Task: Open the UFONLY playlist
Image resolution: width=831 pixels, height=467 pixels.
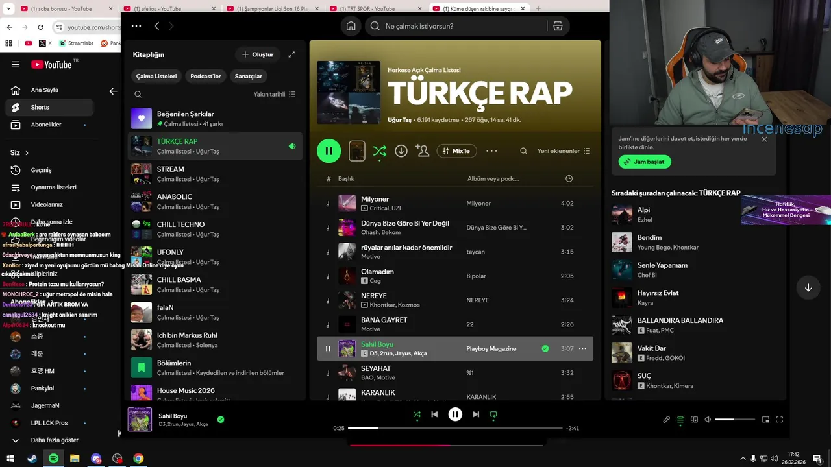Action: (215, 257)
